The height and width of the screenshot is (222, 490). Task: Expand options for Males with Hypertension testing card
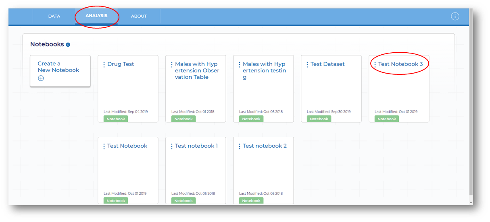(x=240, y=64)
